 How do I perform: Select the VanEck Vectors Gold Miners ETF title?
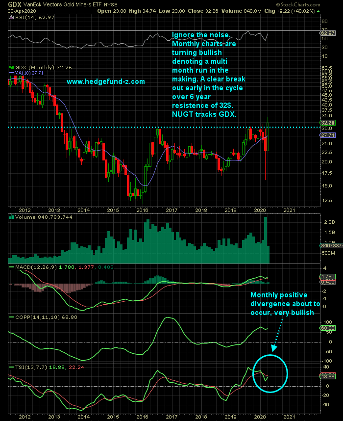point(63,4)
